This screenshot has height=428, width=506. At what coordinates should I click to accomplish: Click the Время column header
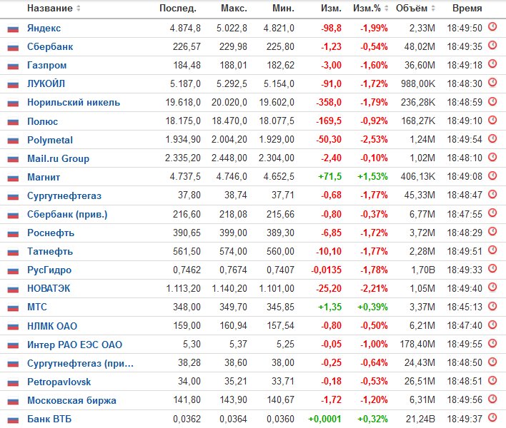tap(467, 9)
